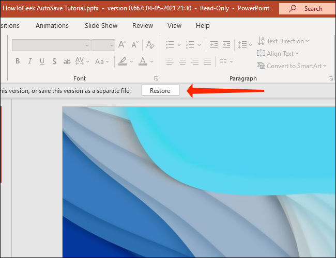This screenshot has width=336, height=258.
Task: Click the Bullets list icon
Action: (x=170, y=45)
